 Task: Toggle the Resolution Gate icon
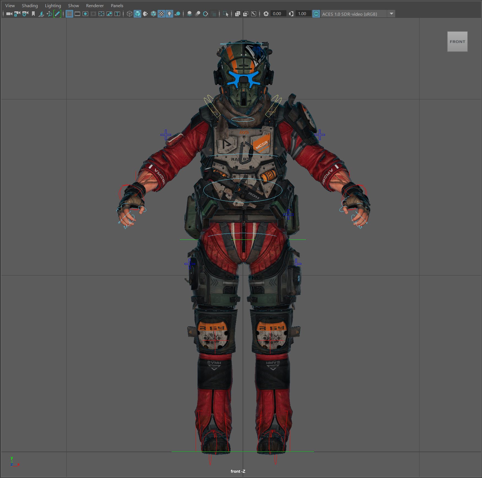85,14
